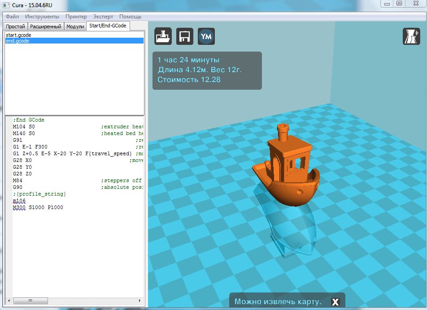Click the horizontal scrollbar left arrow
The height and width of the screenshot is (310, 427).
pos(8,301)
